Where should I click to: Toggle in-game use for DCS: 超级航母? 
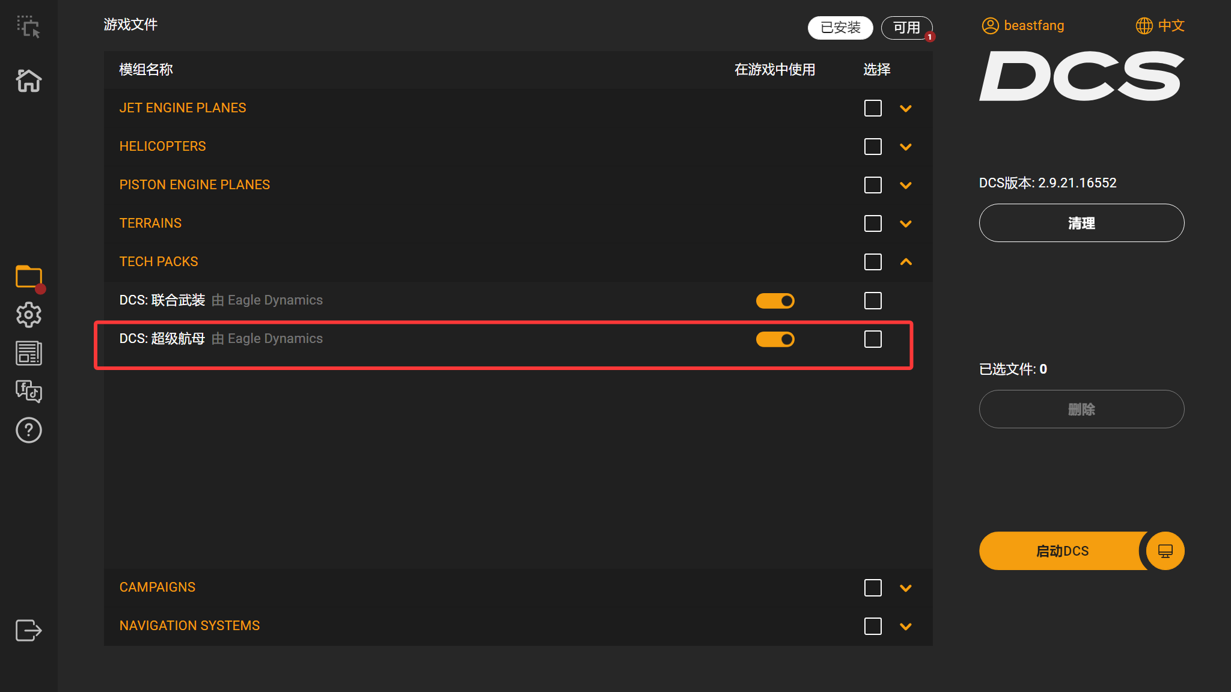click(x=775, y=339)
